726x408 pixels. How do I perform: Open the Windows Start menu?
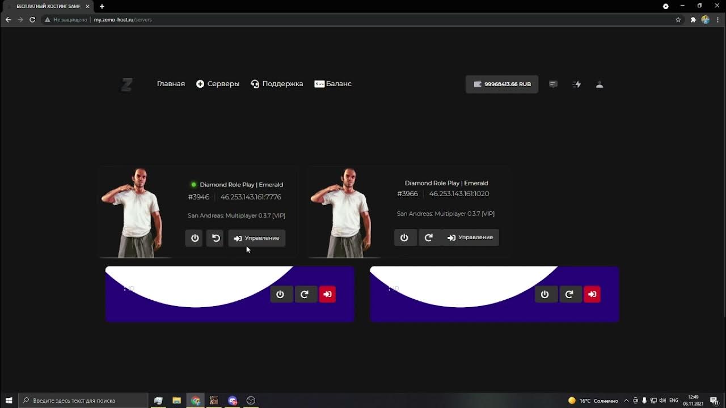pos(9,401)
